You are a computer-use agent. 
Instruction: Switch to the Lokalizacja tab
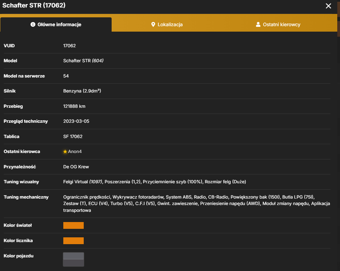click(x=167, y=25)
